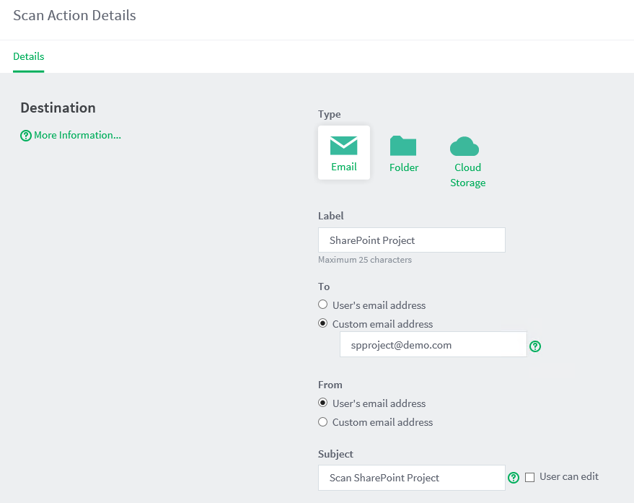The width and height of the screenshot is (634, 503).
Task: Click the Subject field Scan SharePoint Project
Action: [411, 478]
